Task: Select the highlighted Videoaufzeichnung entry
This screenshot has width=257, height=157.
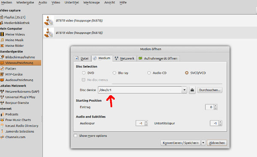Action: point(21,63)
